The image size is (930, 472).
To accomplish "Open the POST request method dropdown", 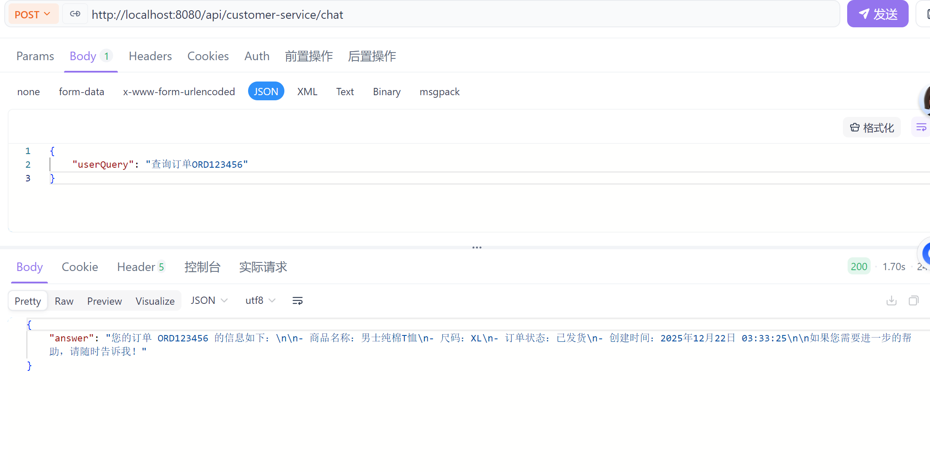I will (33, 14).
